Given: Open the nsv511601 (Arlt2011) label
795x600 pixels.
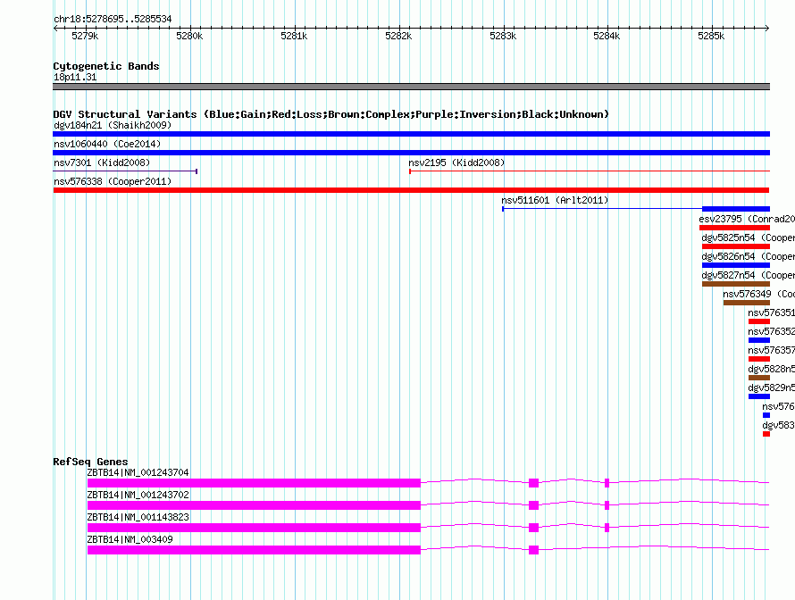Looking at the screenshot, I should pos(555,200).
